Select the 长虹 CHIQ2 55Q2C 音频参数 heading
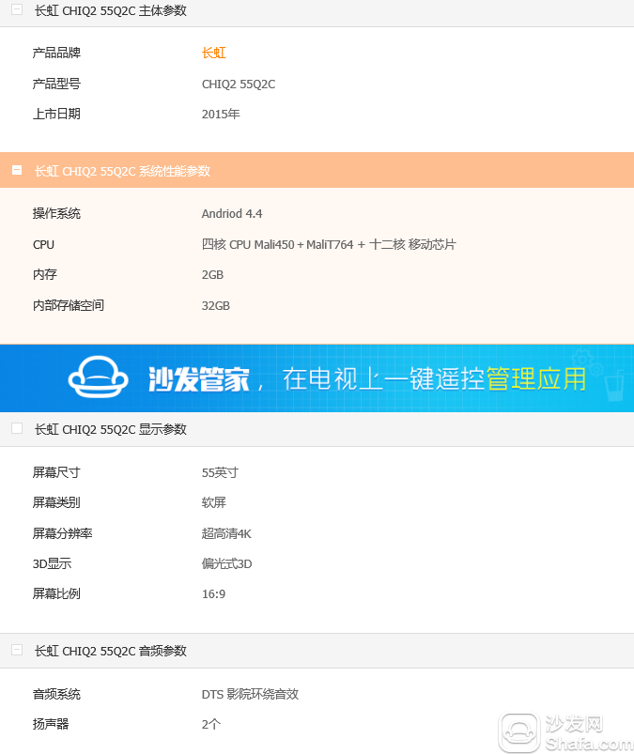The image size is (634, 754). [110, 651]
